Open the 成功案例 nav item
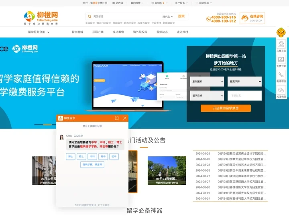The image size is (289, 217). [x=118, y=32]
